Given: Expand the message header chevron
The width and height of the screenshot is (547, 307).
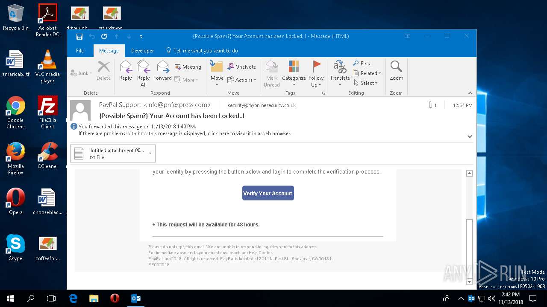Looking at the screenshot, I should (470, 136).
